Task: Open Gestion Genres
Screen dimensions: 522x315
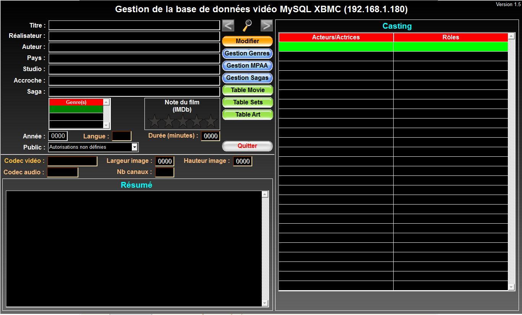Action: point(248,53)
